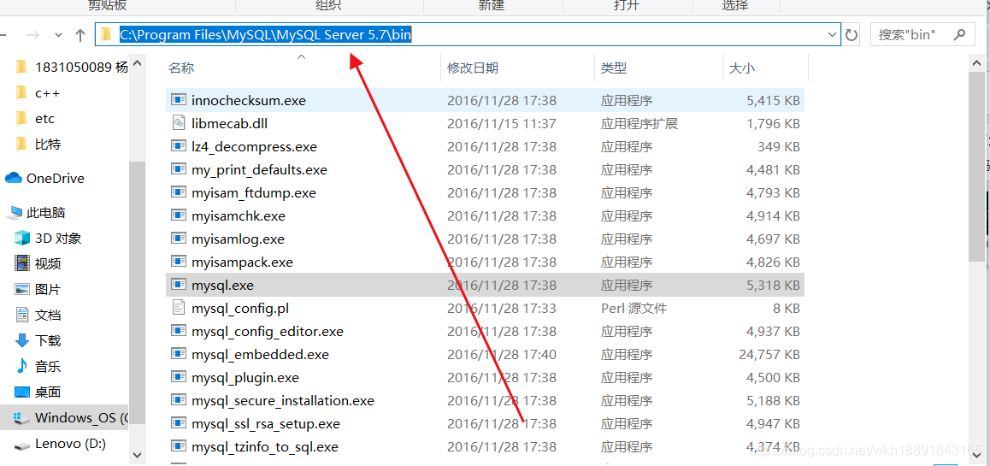Select file name mysql_config.pl
Viewport: 990px width, 466px height.
pos(240,309)
